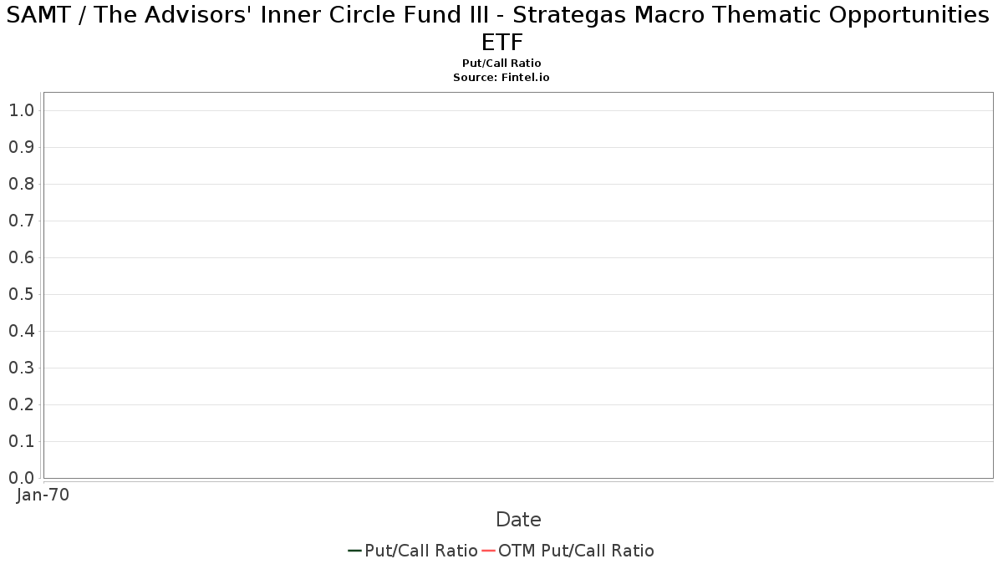Screen dimensions: 1003x564
Task: Toggle the OTM Put/Call Ratio legend entry
Action: 568,551
